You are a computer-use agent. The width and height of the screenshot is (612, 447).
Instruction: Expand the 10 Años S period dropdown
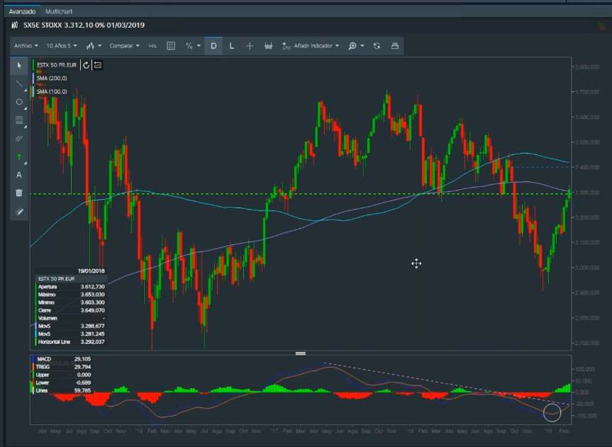(62, 45)
